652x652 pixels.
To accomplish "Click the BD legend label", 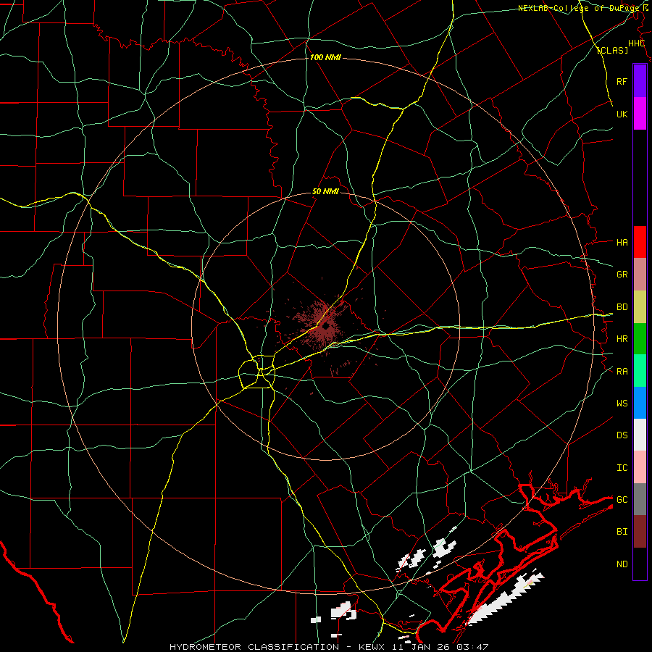I will (x=622, y=307).
